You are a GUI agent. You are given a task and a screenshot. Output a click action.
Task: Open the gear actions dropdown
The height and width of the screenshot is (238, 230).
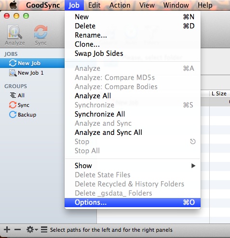32,230
